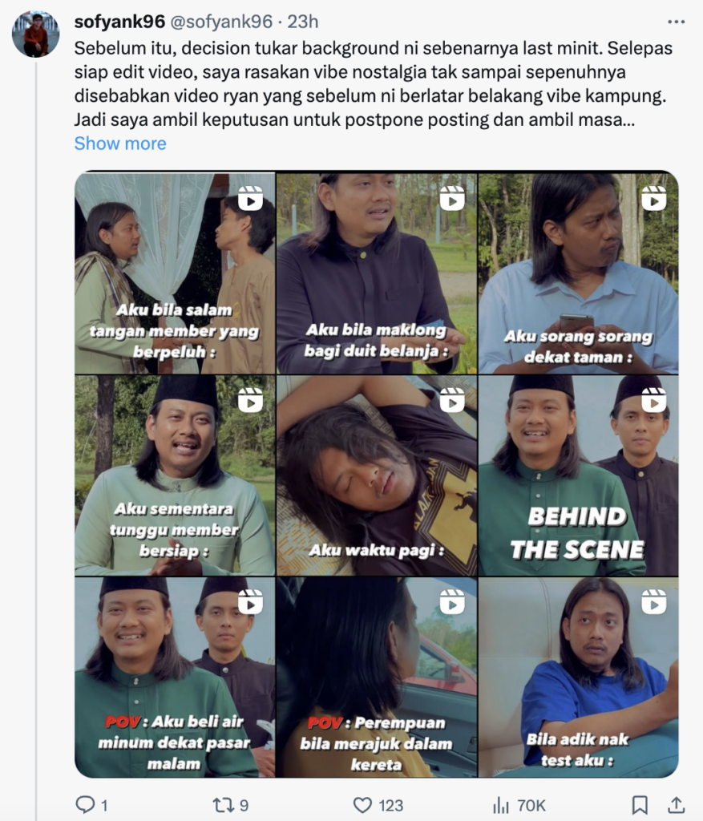Bookmark this tweet
The image size is (703, 821).
coord(640,805)
